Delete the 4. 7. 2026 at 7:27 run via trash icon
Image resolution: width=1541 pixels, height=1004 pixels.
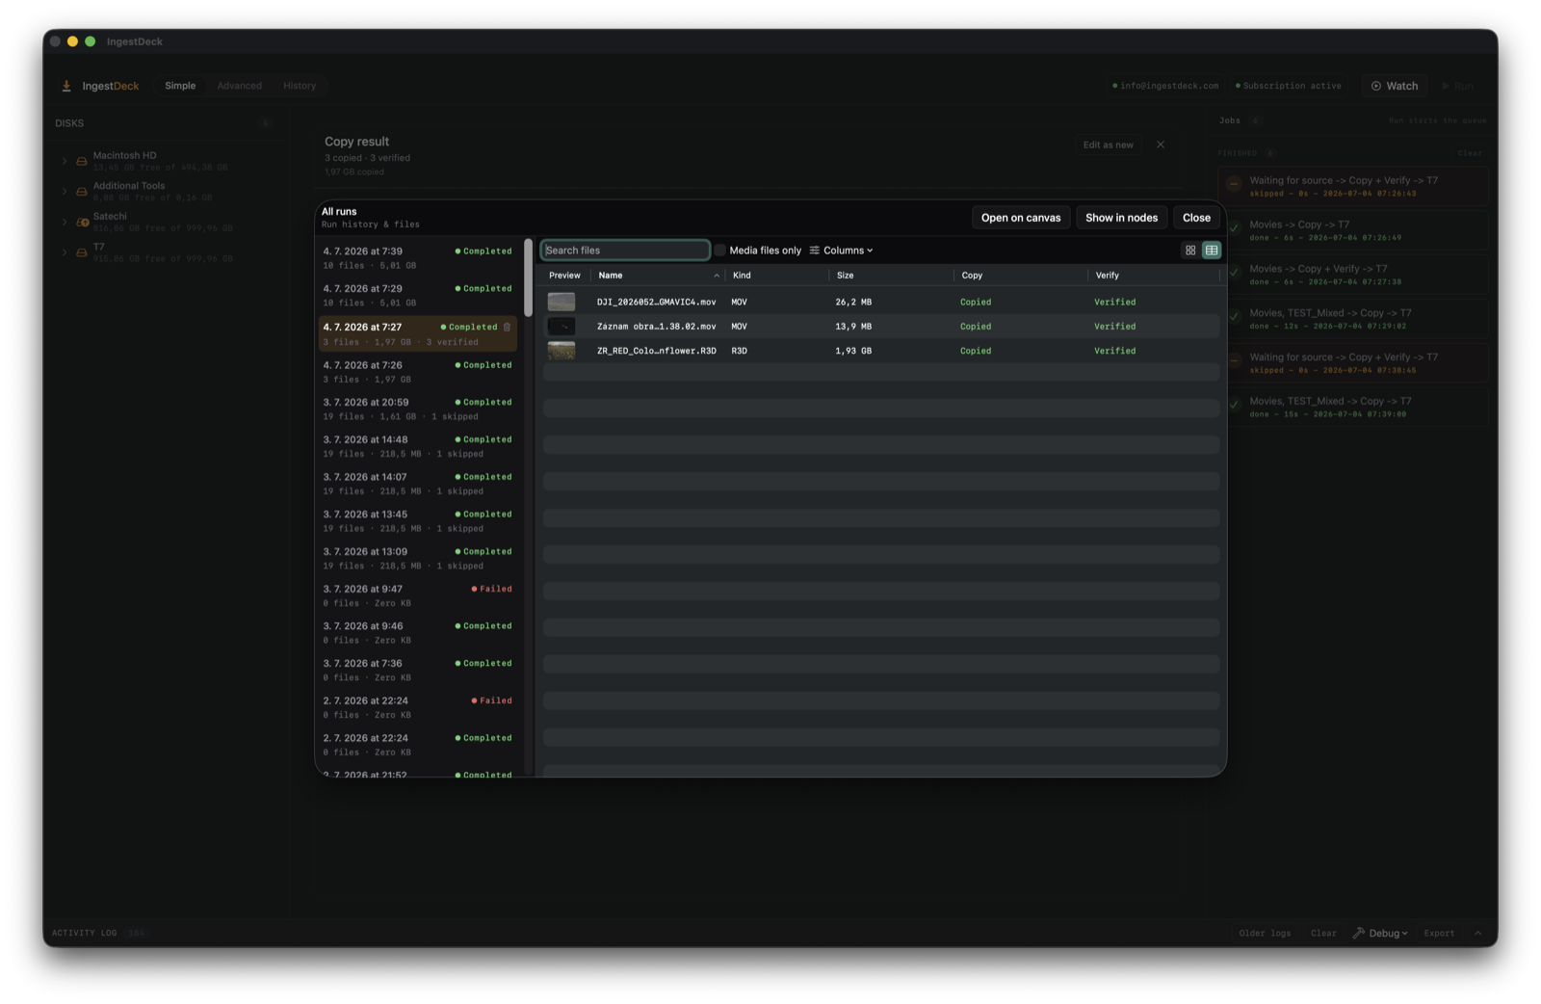[x=508, y=328]
